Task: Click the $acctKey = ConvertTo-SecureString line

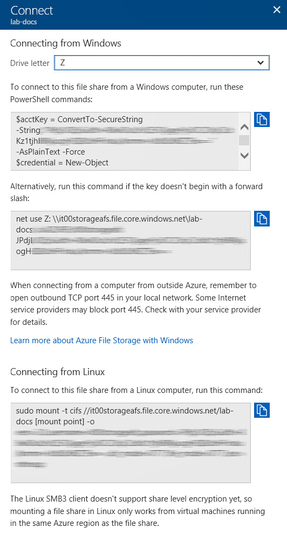Action: pyautogui.click(x=79, y=119)
